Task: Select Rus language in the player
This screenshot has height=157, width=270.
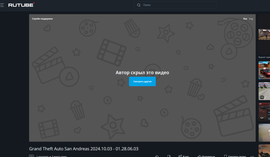Action: (245, 19)
